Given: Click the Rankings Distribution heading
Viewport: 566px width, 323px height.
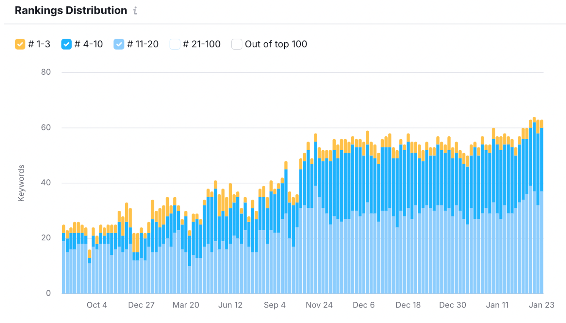Looking at the screenshot, I should pyautogui.click(x=71, y=11).
